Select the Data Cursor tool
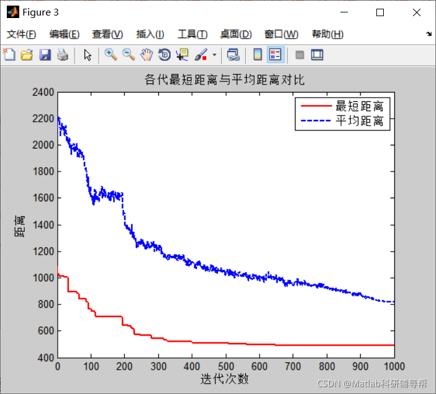436x394 pixels. point(183,55)
